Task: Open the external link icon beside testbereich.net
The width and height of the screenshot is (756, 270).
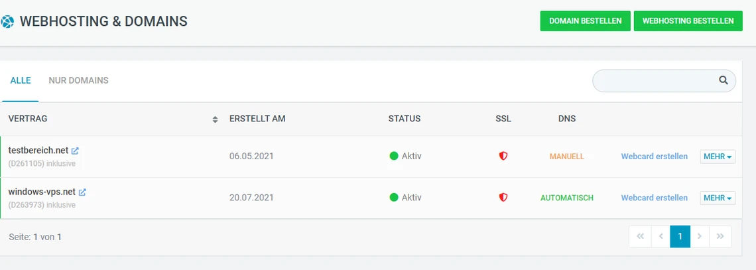Action: coord(75,151)
